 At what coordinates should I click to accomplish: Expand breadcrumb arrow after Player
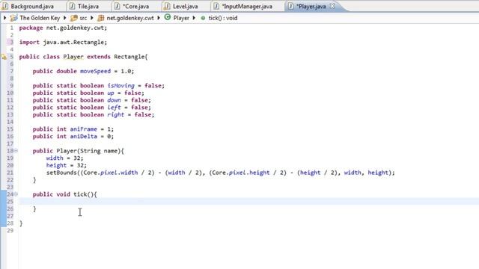(194, 18)
